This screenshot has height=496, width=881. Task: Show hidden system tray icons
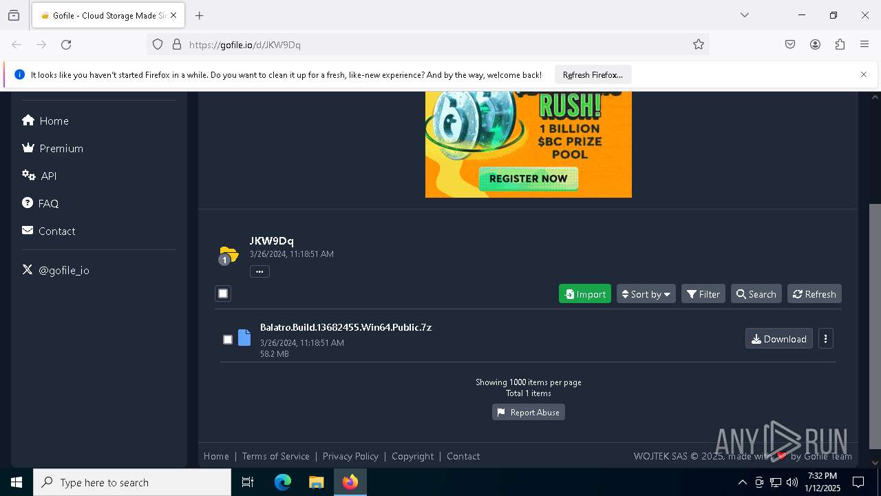(742, 482)
